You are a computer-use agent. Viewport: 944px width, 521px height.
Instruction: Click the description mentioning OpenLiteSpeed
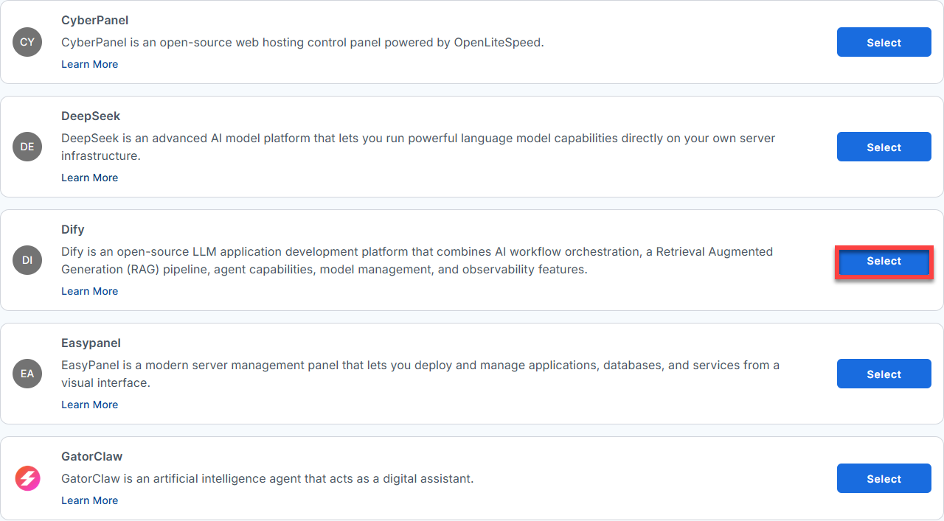coord(302,42)
